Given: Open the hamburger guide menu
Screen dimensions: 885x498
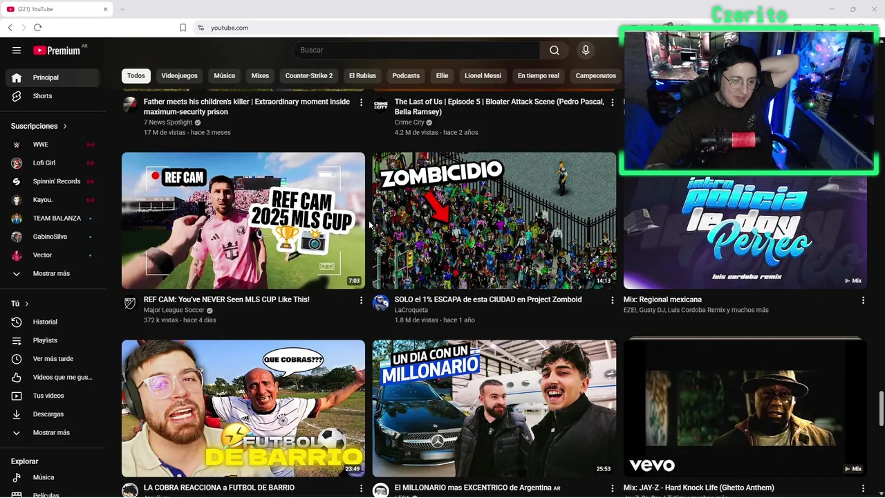Looking at the screenshot, I should (17, 50).
